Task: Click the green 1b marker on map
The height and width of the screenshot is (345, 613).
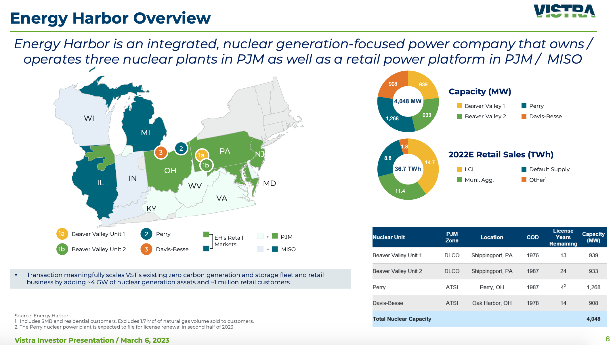Action: point(206,165)
